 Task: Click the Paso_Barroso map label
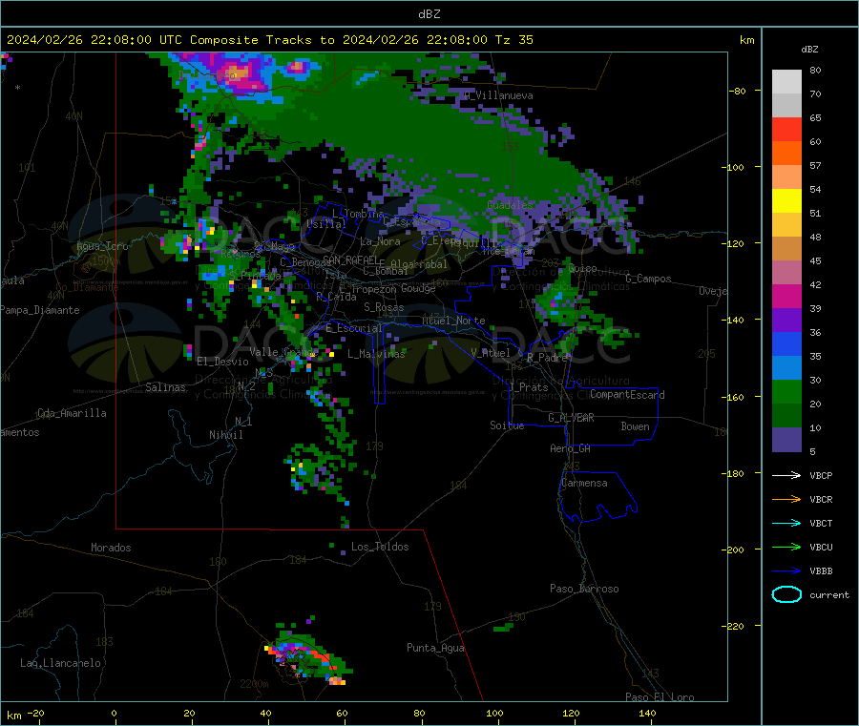point(584,589)
